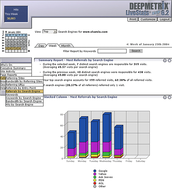Click the Logout button
Viewport: 172px width, 189px height.
(164, 19)
